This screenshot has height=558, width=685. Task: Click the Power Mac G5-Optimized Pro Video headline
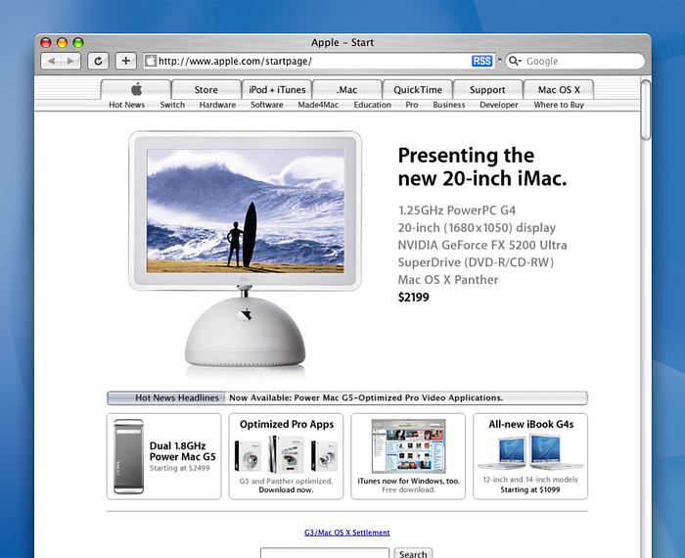(366, 398)
